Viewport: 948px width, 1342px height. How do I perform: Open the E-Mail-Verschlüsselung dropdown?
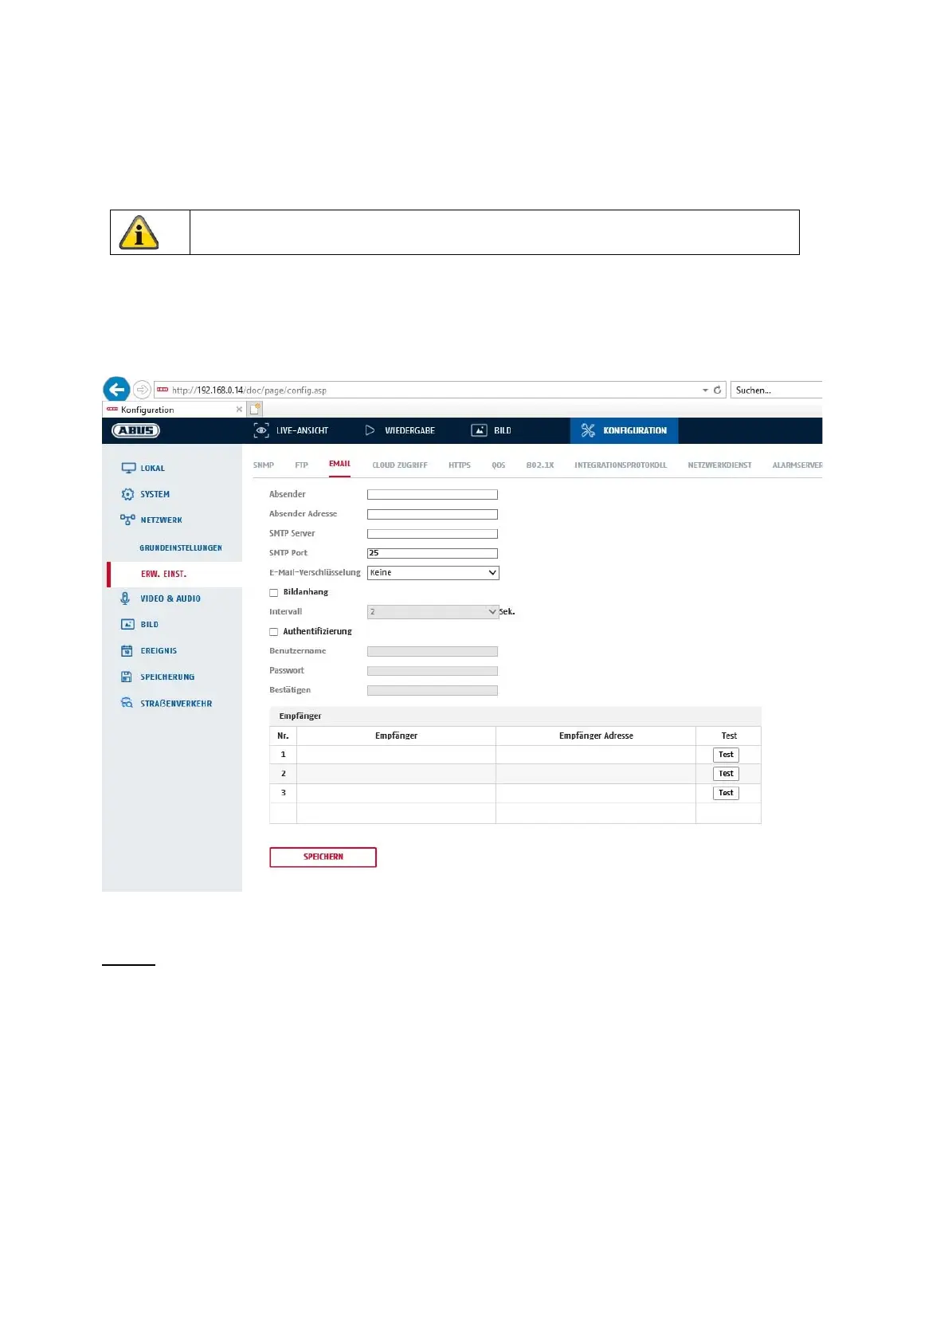(x=433, y=573)
